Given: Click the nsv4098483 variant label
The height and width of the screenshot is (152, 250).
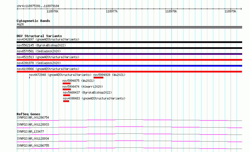Looking at the screenshot, I should pyautogui.click(x=94, y=98).
